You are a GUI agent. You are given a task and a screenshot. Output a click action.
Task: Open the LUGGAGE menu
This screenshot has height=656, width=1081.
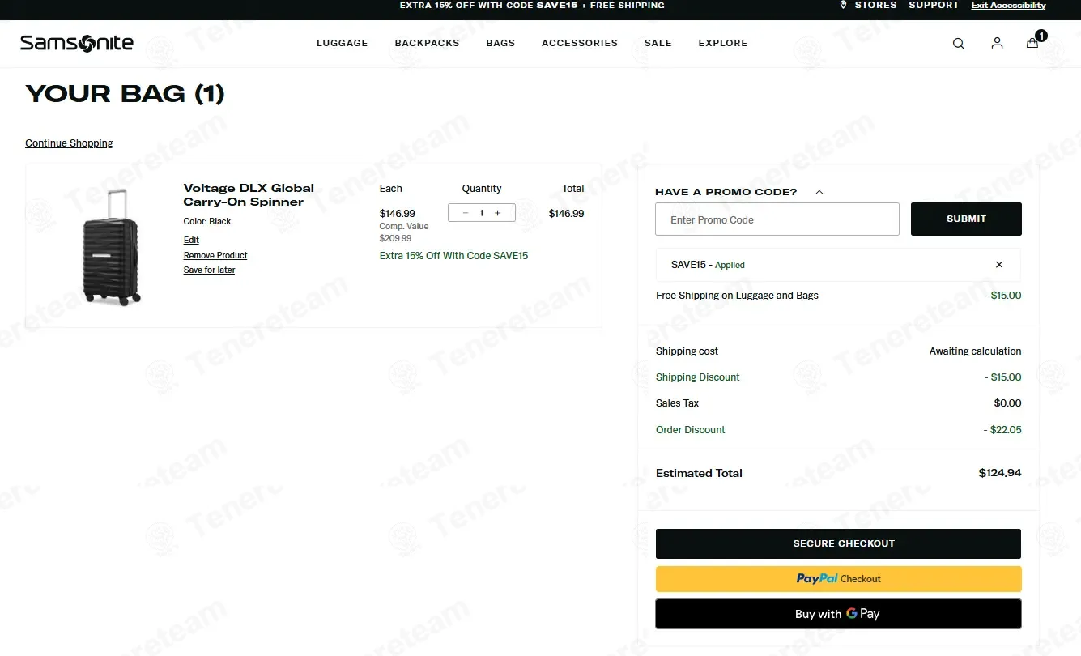point(342,43)
